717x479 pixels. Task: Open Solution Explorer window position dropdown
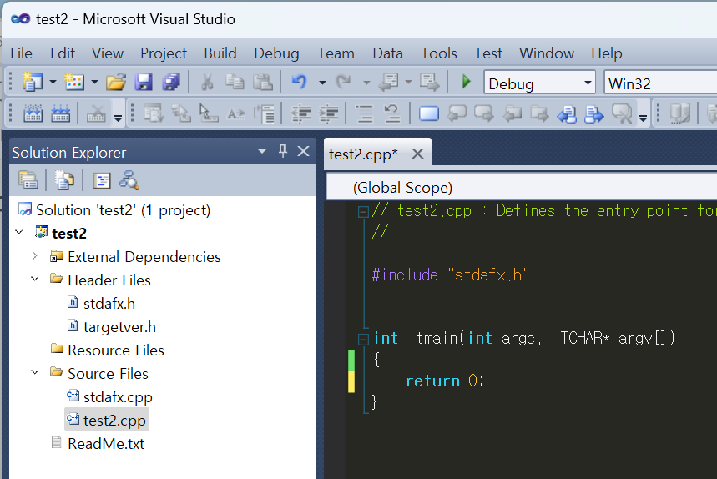(261, 151)
